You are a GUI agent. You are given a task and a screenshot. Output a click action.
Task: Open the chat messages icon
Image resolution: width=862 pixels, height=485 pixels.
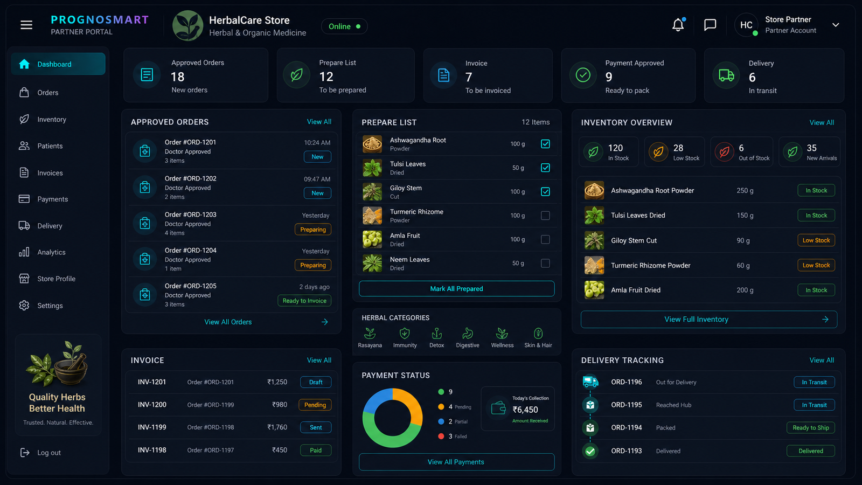[x=710, y=25]
